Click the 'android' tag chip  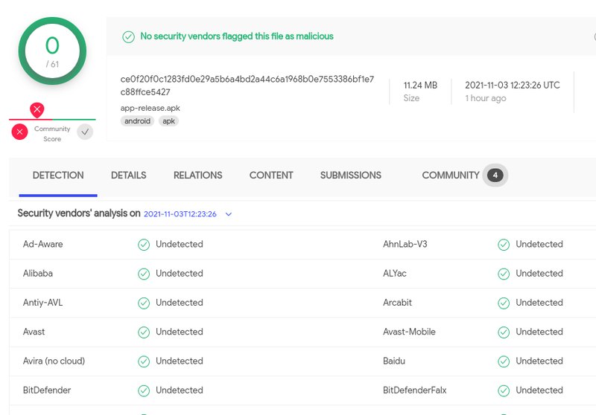[x=137, y=121]
